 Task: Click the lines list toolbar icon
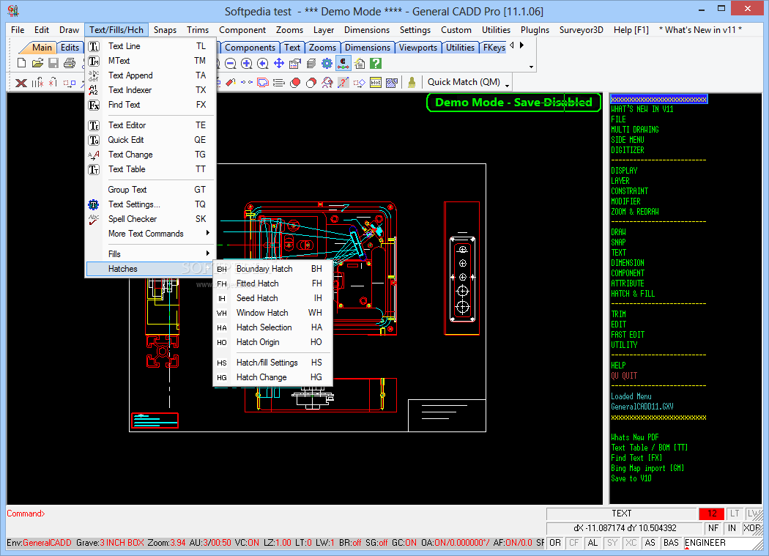tap(279, 83)
